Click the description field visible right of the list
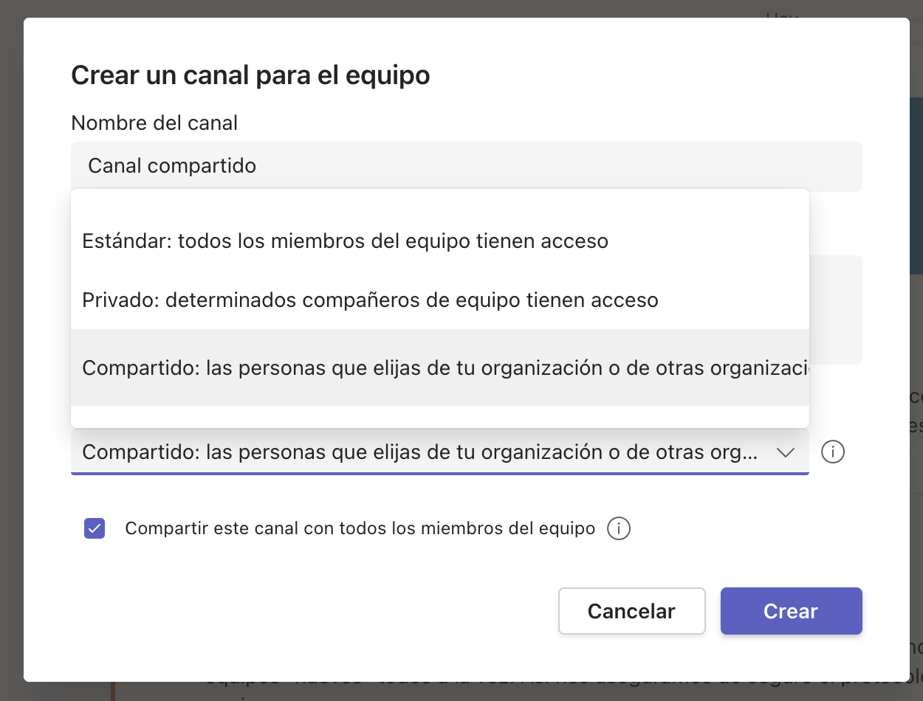 click(x=836, y=310)
